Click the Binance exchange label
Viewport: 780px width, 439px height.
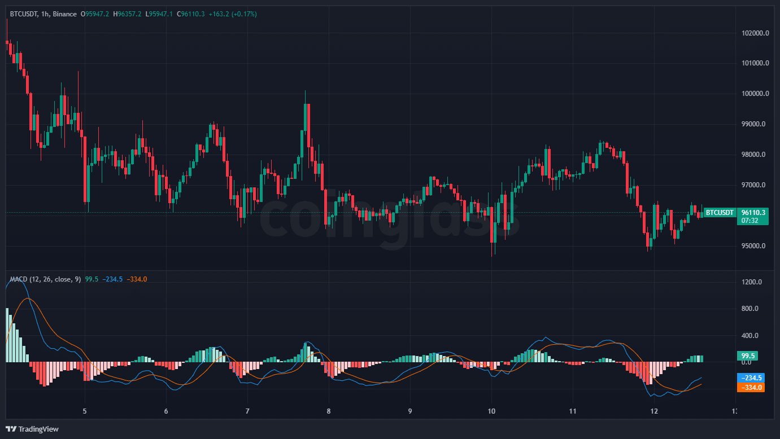click(64, 14)
